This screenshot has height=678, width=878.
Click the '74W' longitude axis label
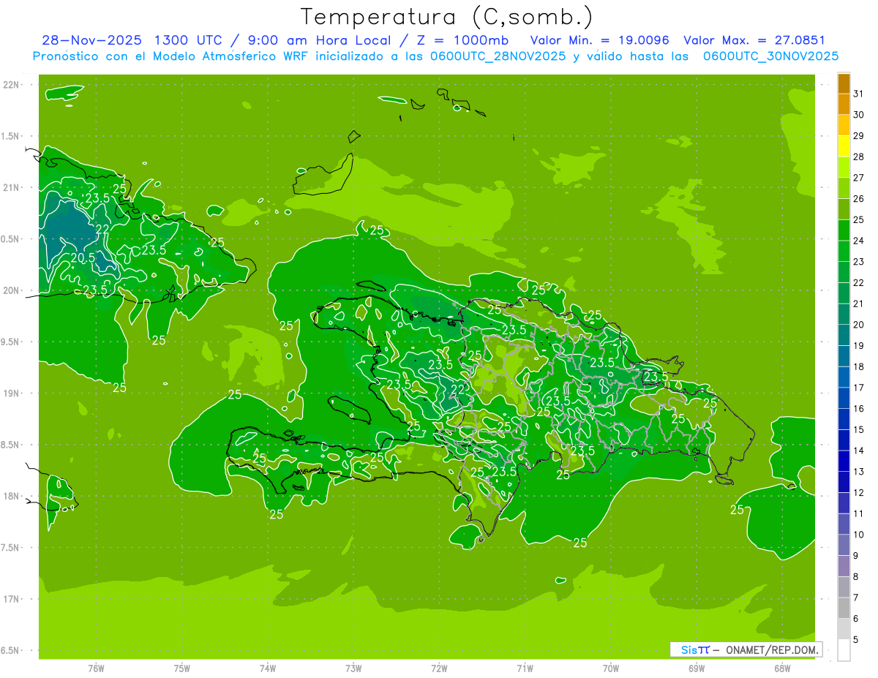point(268,668)
